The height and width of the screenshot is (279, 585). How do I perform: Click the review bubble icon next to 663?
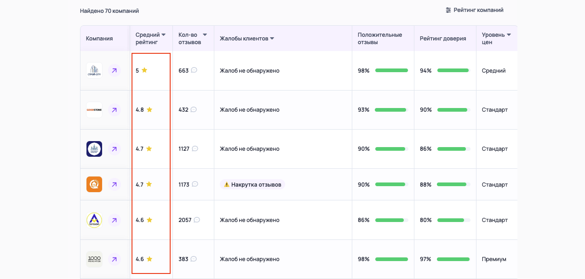click(x=194, y=70)
